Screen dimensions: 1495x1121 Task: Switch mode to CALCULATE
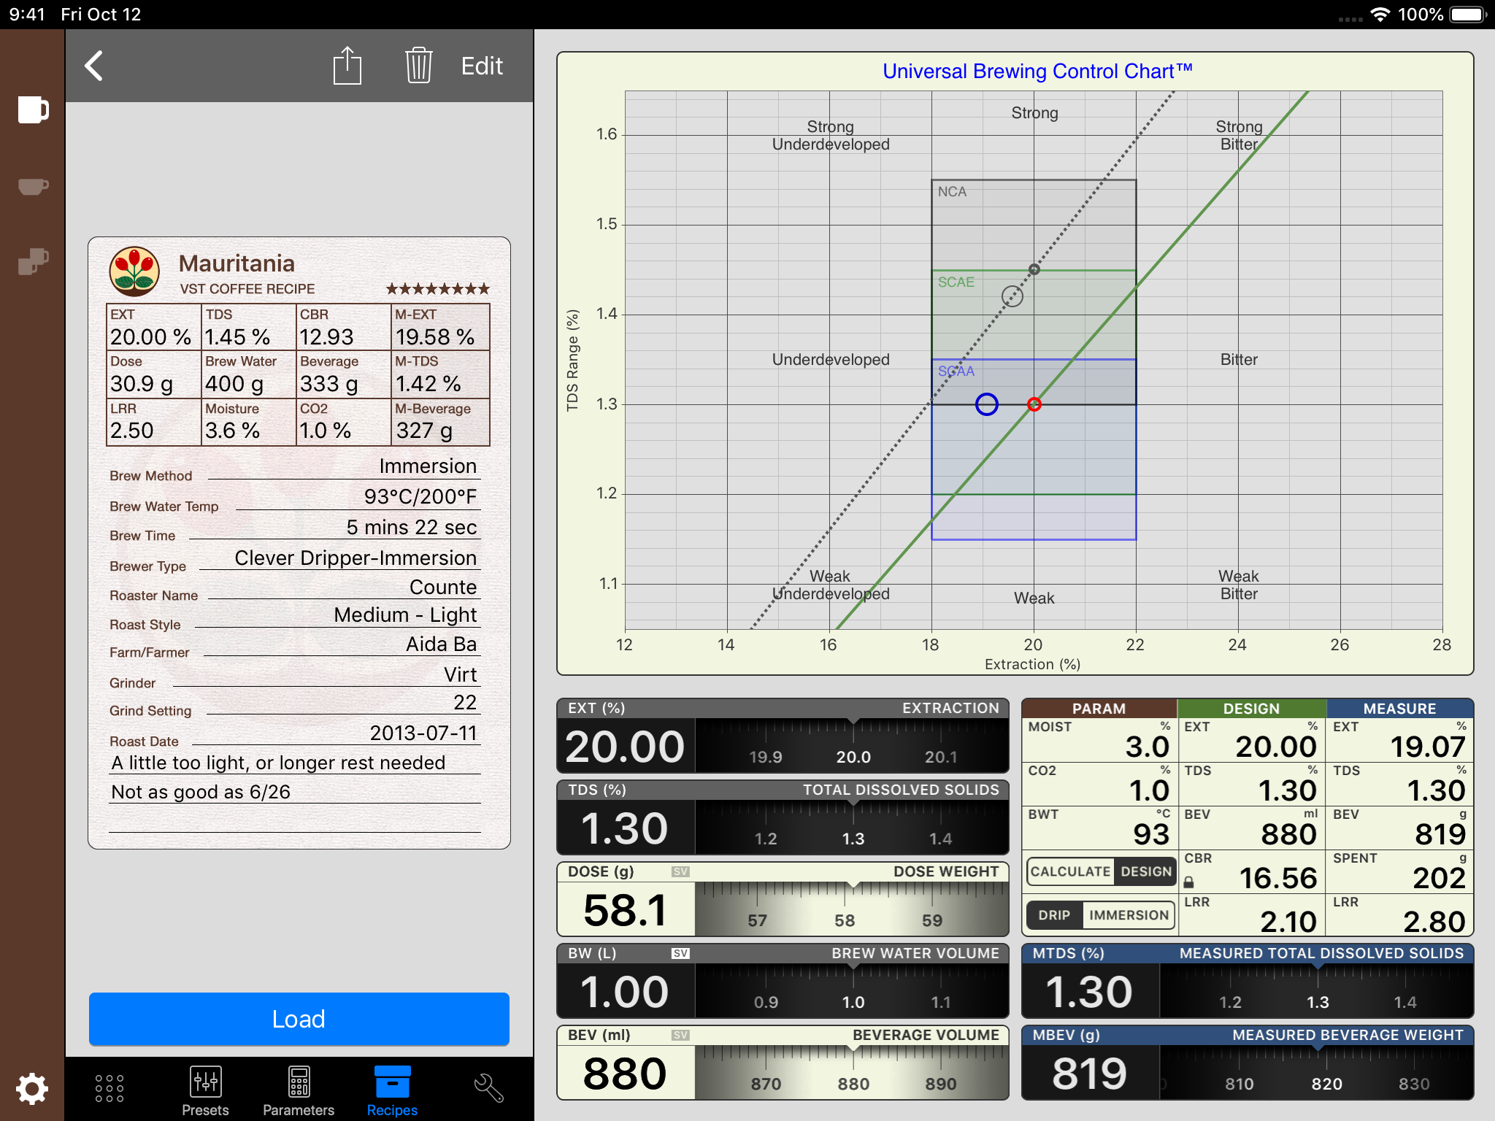[1070, 871]
